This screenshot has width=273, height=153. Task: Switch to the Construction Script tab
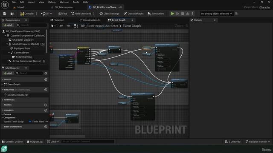point(92,20)
